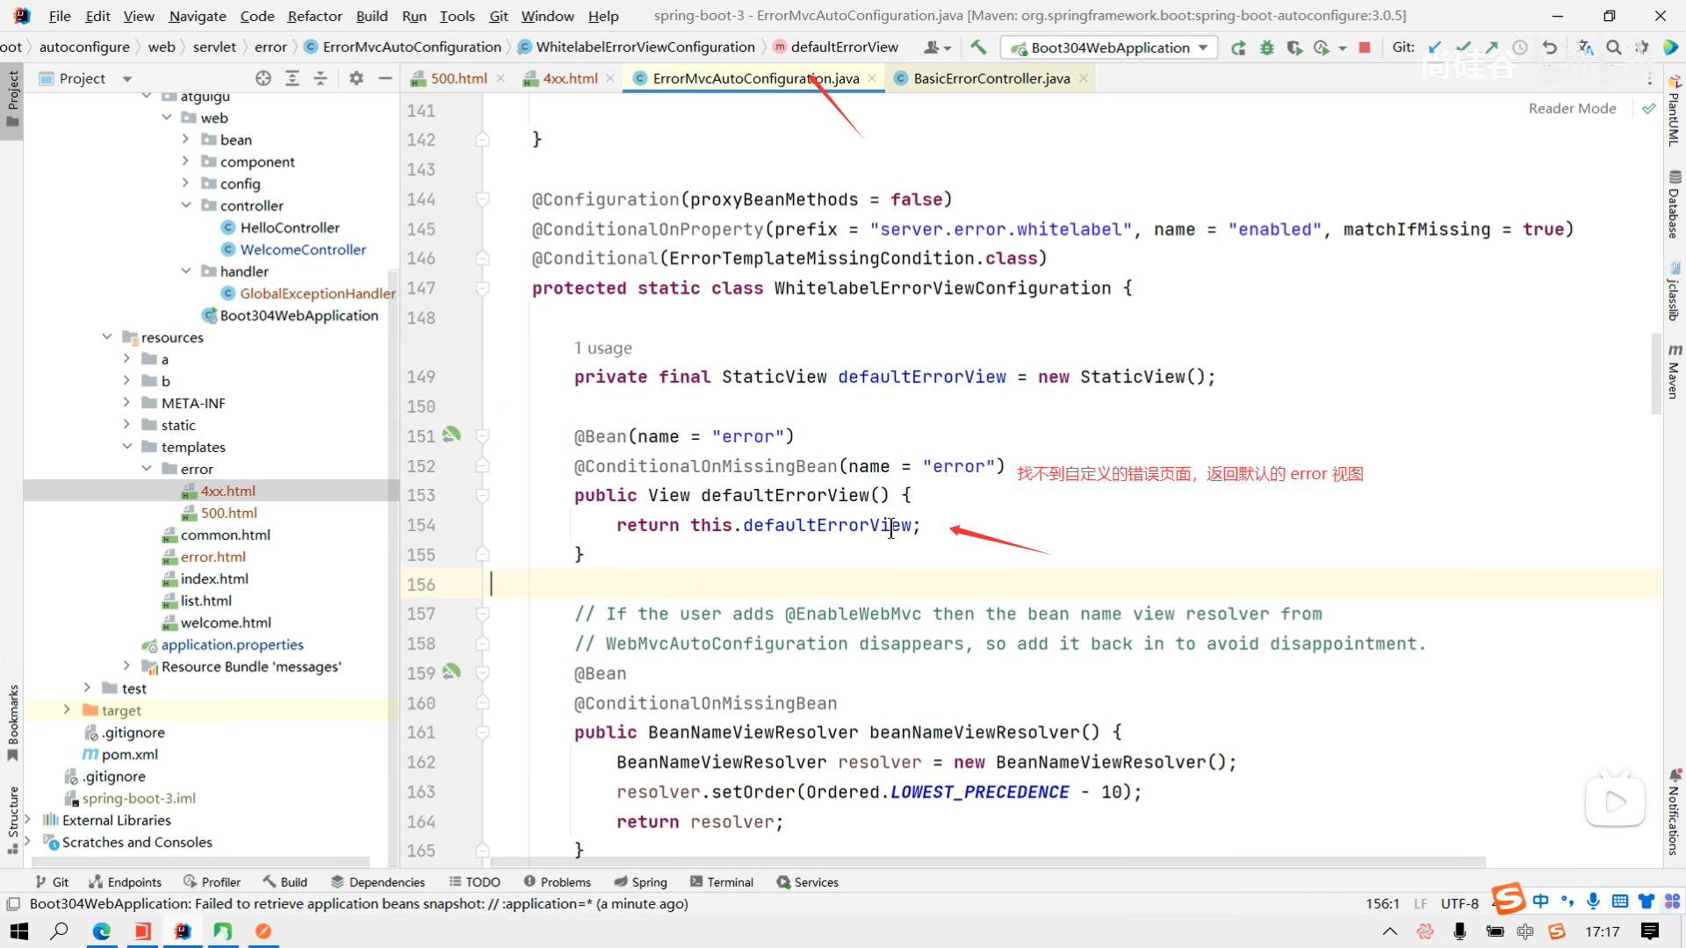Click the Build project hammer icon

point(978,47)
